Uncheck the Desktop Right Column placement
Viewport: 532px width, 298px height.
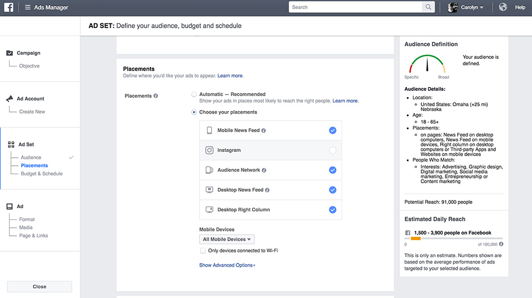tap(332, 210)
